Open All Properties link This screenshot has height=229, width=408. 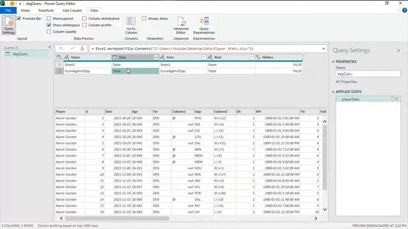click(346, 82)
